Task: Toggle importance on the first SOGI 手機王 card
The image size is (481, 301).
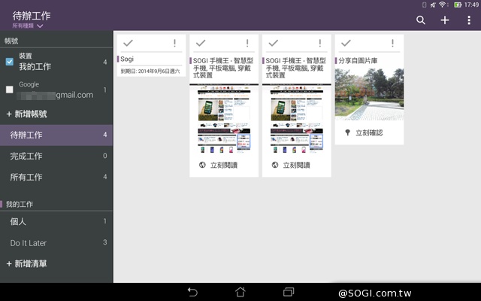Action: (247, 43)
